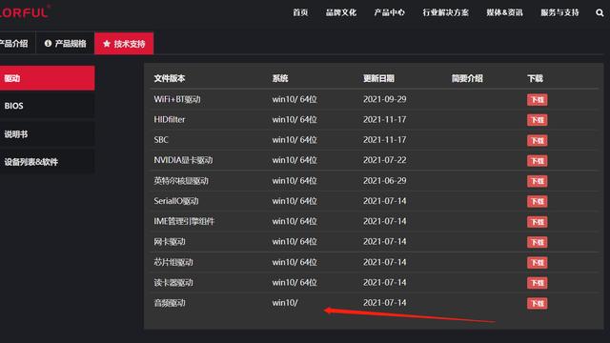Click the 读卡器驱动 file name
Viewport: 610px width, 343px height.
(173, 282)
